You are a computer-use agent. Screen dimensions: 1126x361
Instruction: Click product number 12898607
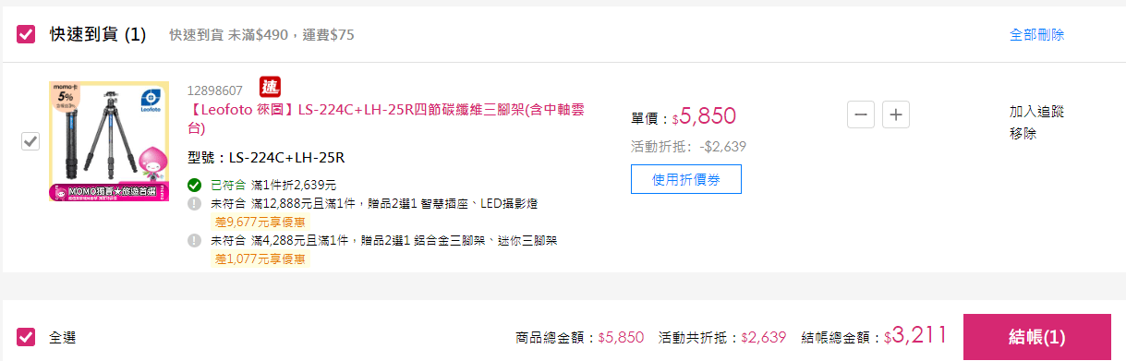(x=215, y=90)
